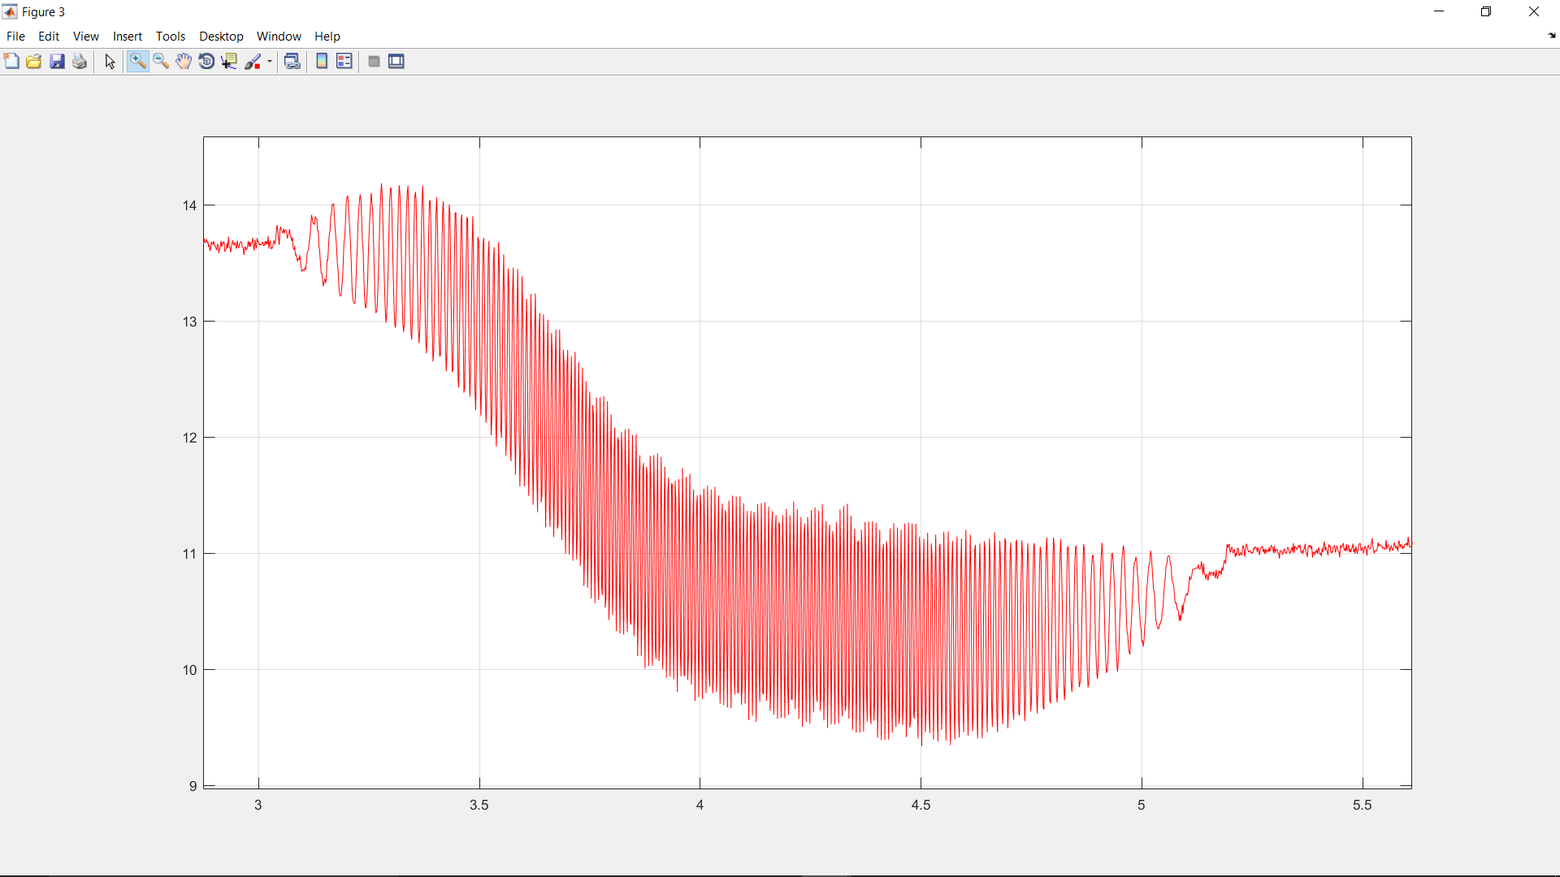Enable the Zoom Out tool
This screenshot has width=1560, height=877.
(161, 62)
